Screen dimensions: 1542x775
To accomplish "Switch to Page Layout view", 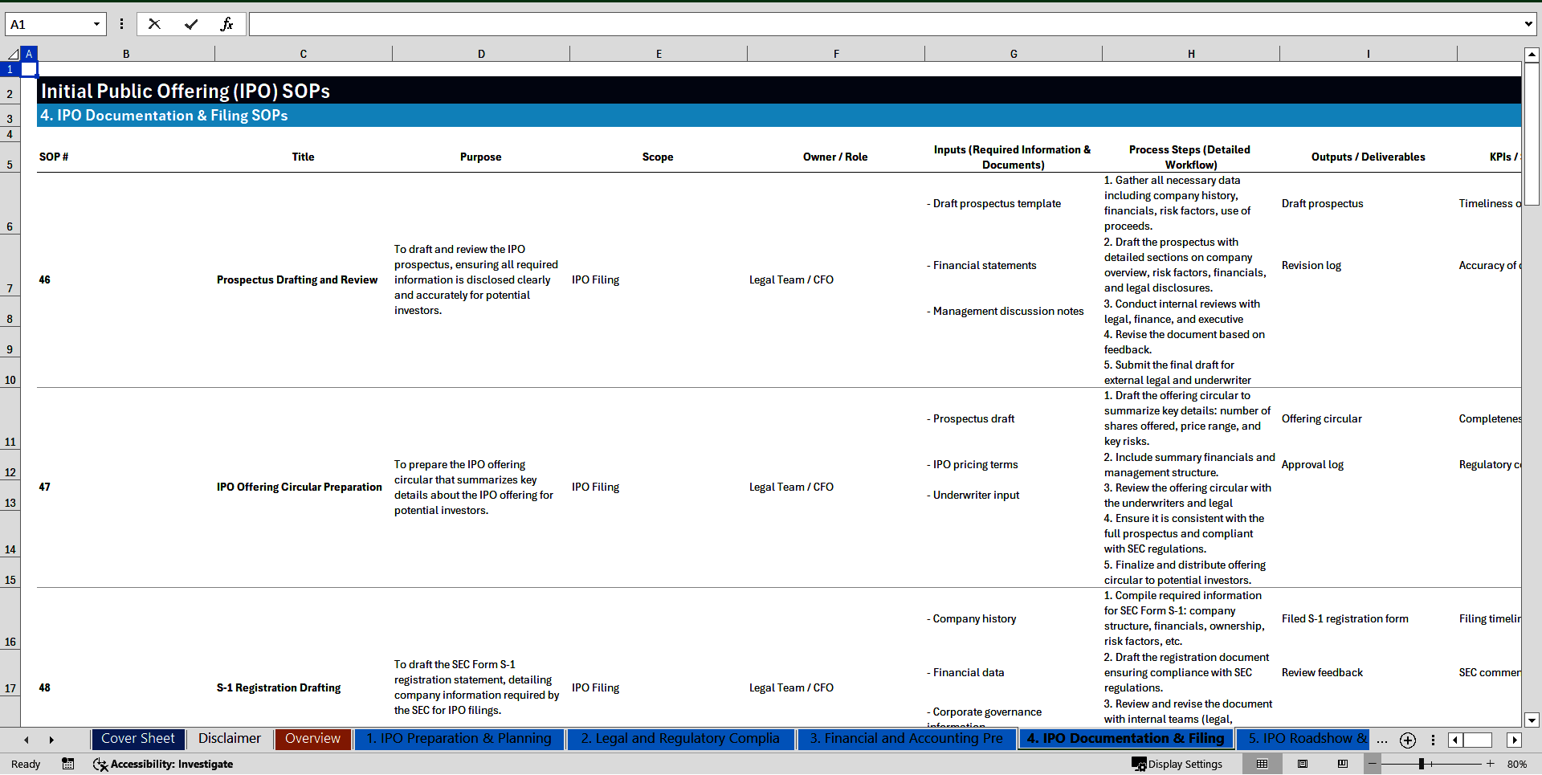I will [1303, 764].
